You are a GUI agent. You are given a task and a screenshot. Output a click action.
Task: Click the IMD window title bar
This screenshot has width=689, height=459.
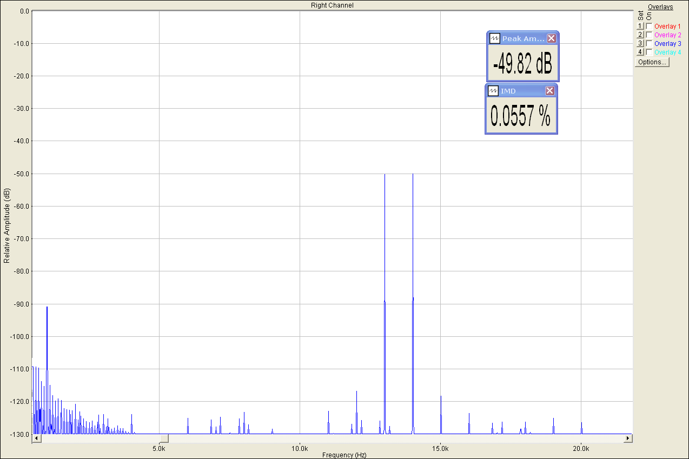click(x=521, y=91)
